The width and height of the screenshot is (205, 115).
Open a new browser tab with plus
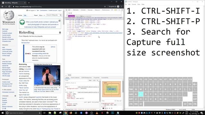[x=29, y=3]
